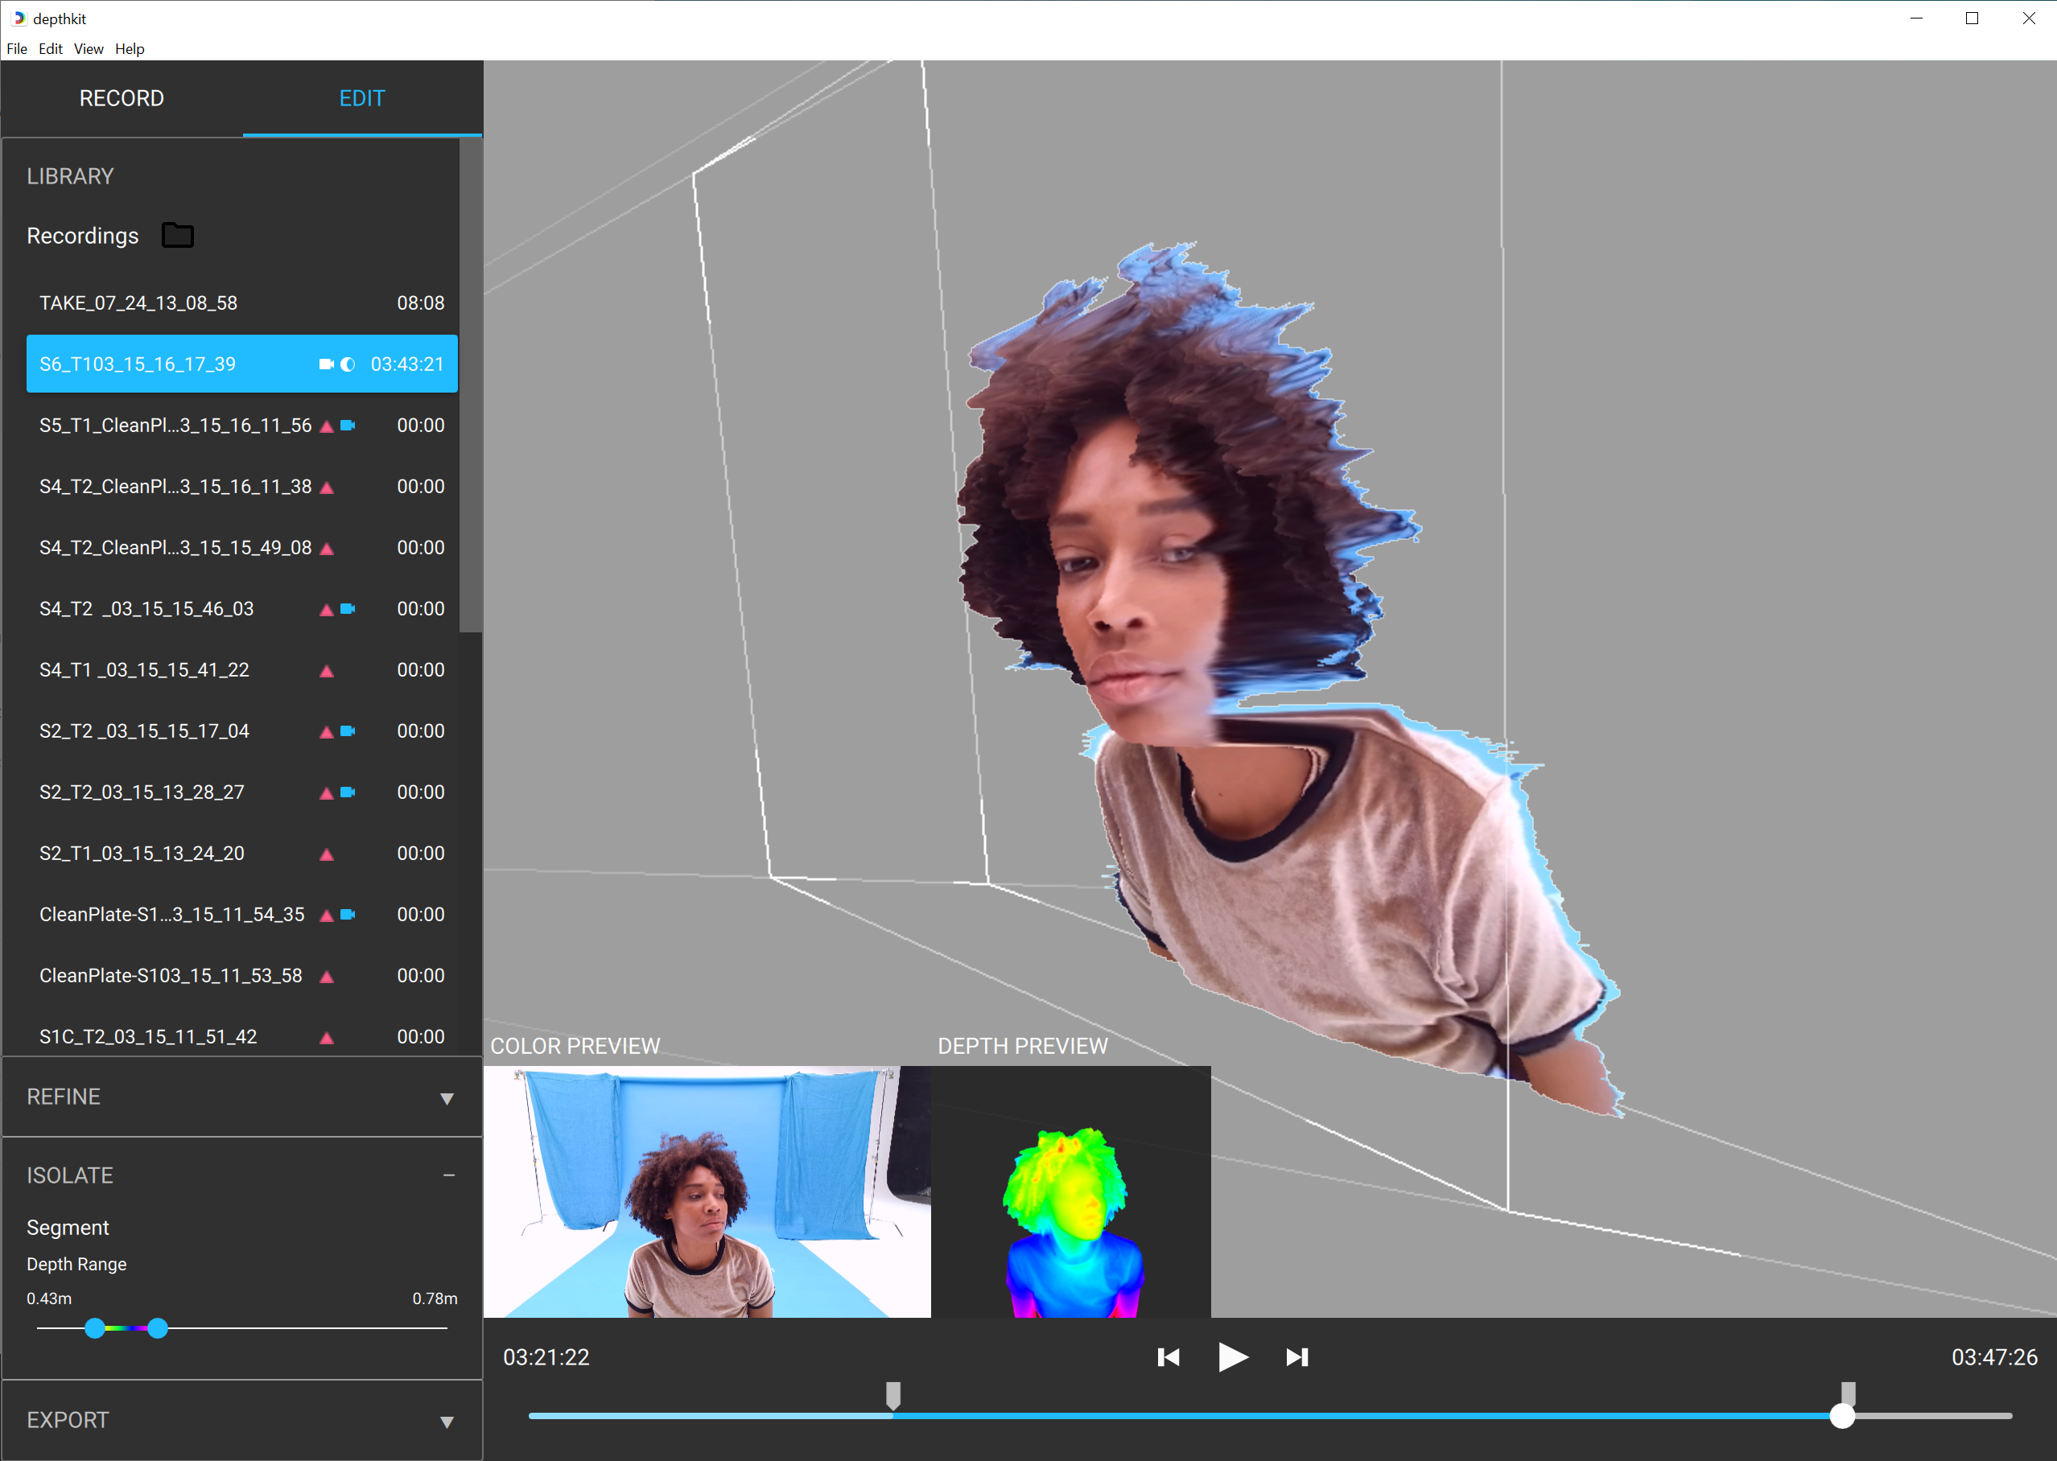Viewport: 2057px width, 1461px height.
Task: Click warning triangle on S4_T1 recording
Action: coord(327,671)
